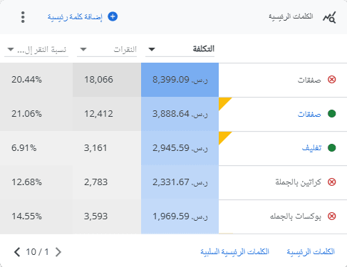Open the three-dot more options menu

23,17
